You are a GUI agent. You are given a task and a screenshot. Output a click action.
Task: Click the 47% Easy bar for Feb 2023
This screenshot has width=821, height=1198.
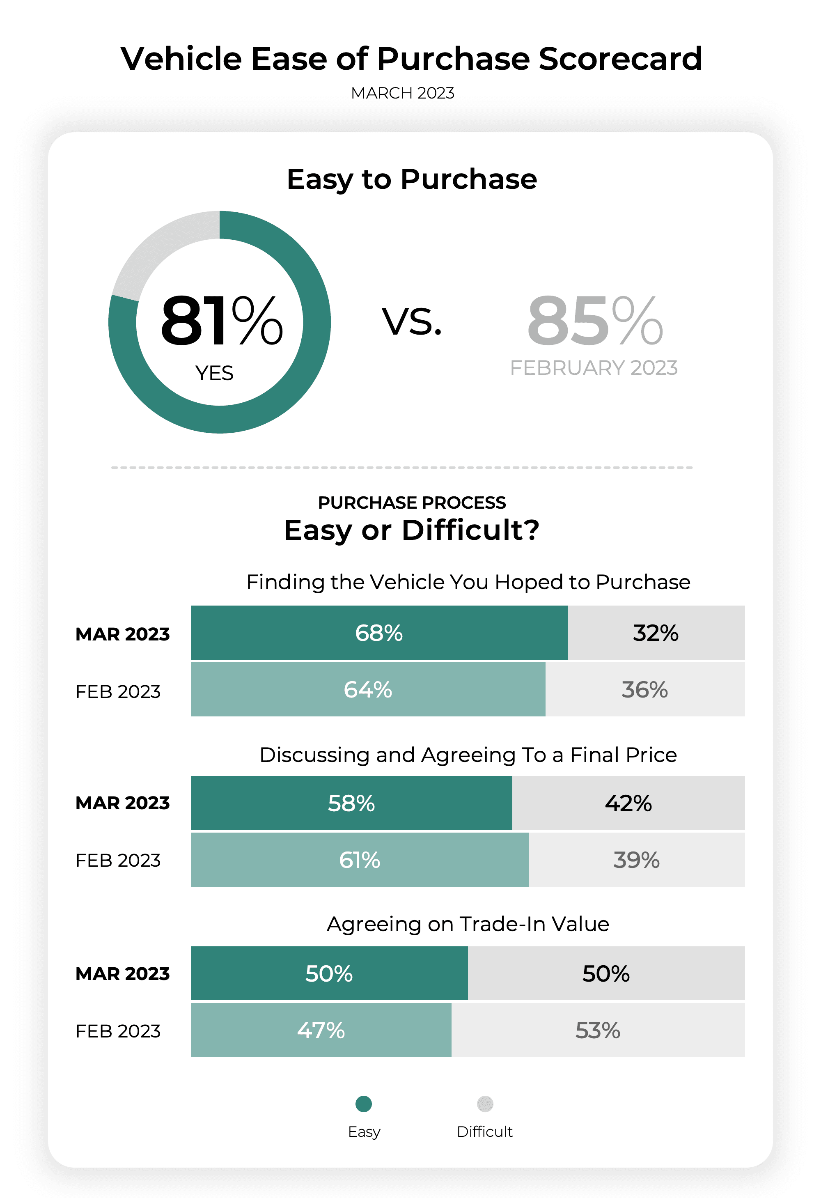pos(321,1030)
